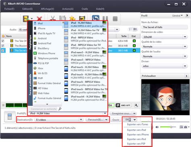Click the Add file toolbar icon
191x147 pixels.
tap(26, 19)
